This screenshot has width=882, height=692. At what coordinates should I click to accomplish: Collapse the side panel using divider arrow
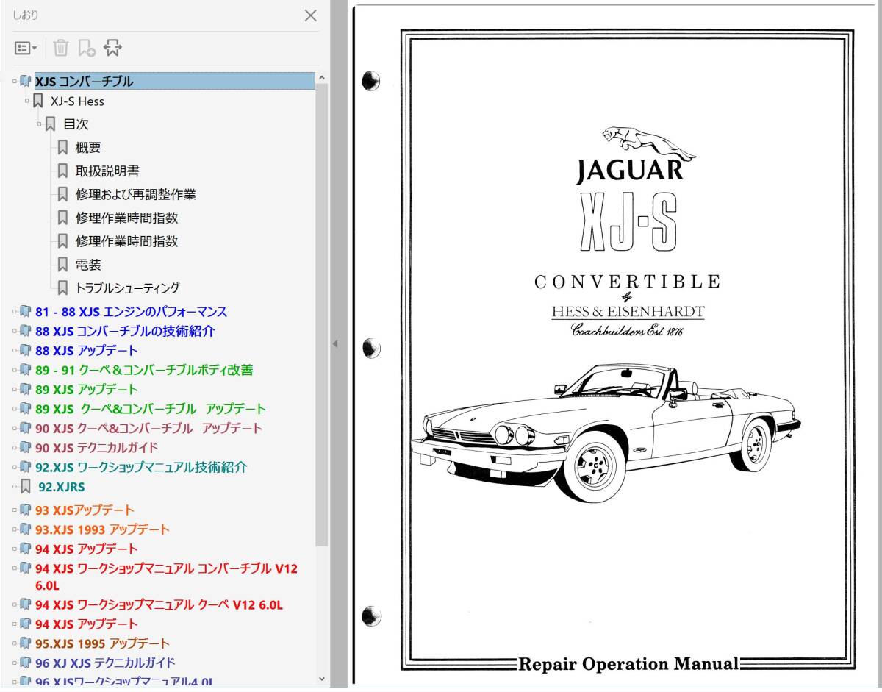click(335, 343)
